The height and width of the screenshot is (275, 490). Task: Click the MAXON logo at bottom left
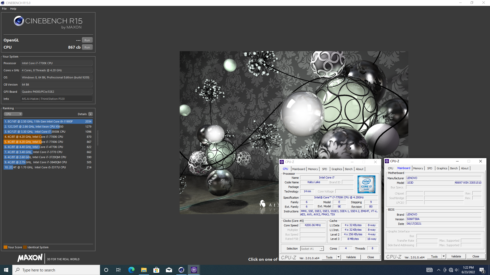tap(30, 258)
